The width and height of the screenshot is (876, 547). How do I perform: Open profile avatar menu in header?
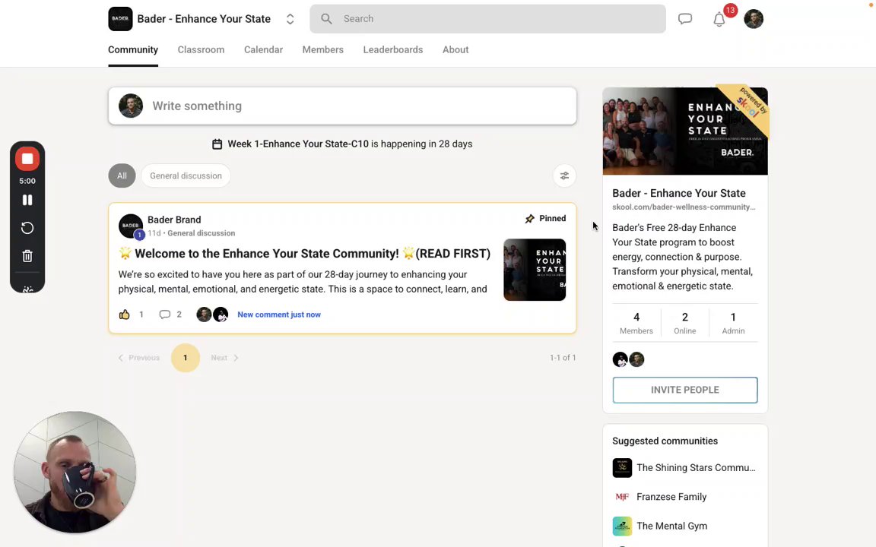click(754, 19)
